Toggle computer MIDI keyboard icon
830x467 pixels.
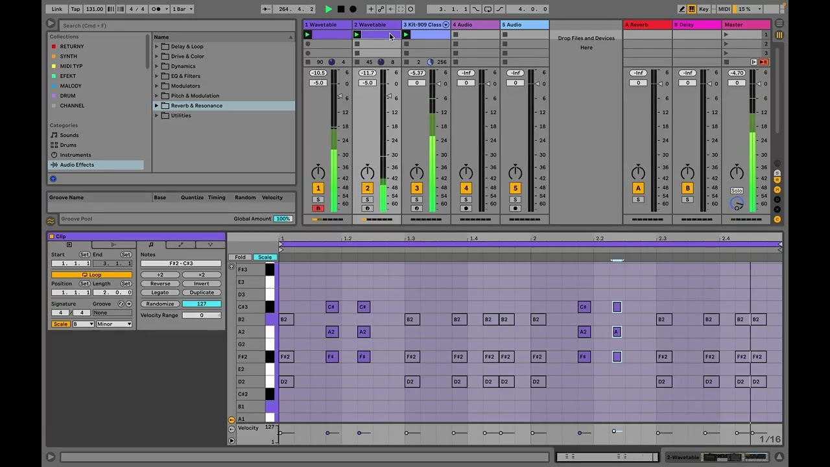(692, 9)
